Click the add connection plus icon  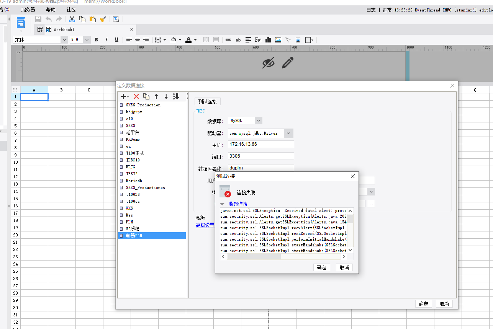(123, 97)
